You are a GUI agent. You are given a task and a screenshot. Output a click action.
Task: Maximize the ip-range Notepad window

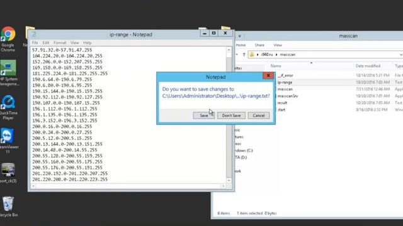[213, 33]
